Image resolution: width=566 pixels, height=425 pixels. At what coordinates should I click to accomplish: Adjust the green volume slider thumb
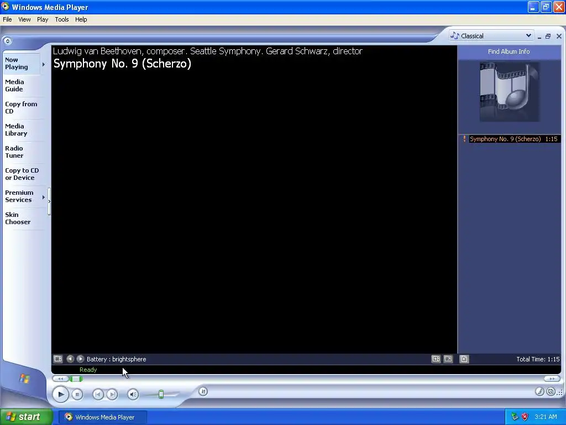tap(161, 394)
